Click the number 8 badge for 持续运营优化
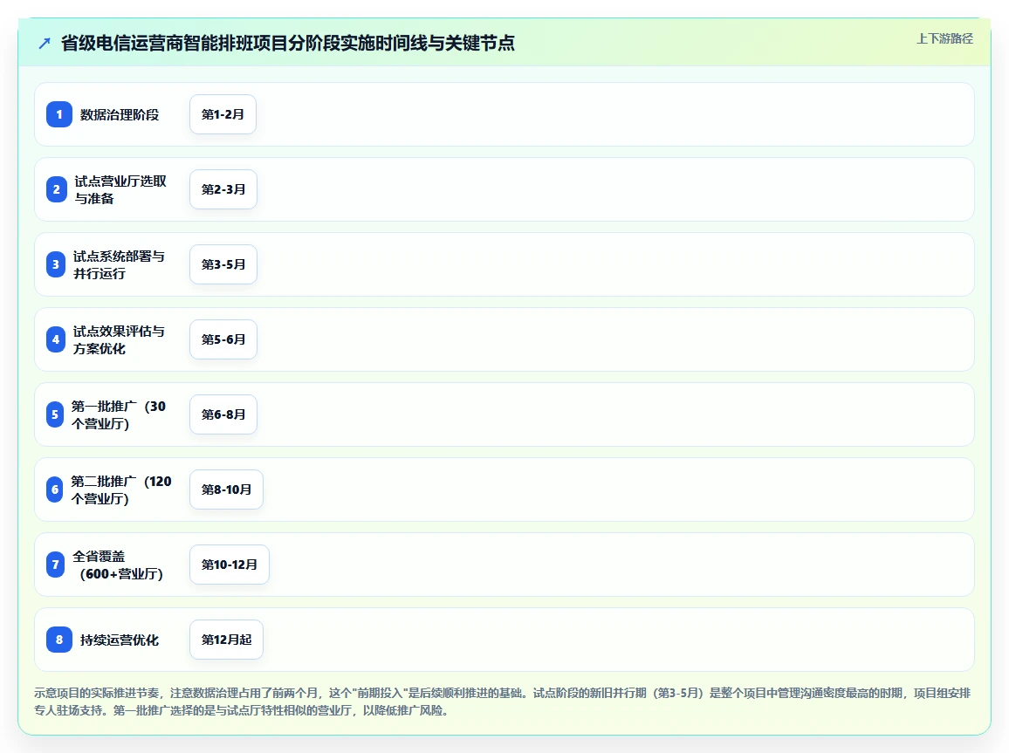Screen dimensions: 1009x753 tap(59, 640)
